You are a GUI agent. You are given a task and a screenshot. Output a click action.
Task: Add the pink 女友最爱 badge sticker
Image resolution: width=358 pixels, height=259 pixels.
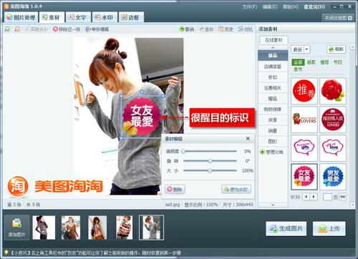(304, 177)
